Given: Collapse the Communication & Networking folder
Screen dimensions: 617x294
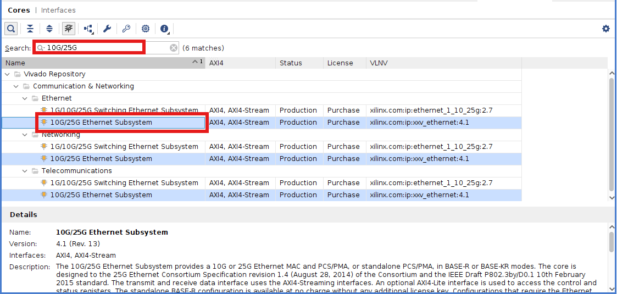Looking at the screenshot, I should click(16, 86).
